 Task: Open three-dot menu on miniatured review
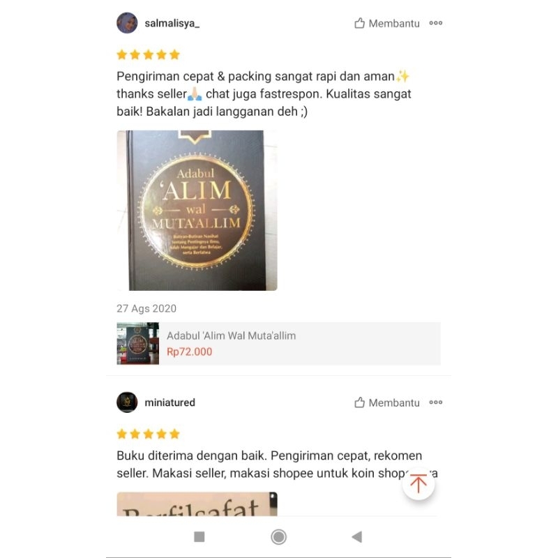tap(435, 402)
